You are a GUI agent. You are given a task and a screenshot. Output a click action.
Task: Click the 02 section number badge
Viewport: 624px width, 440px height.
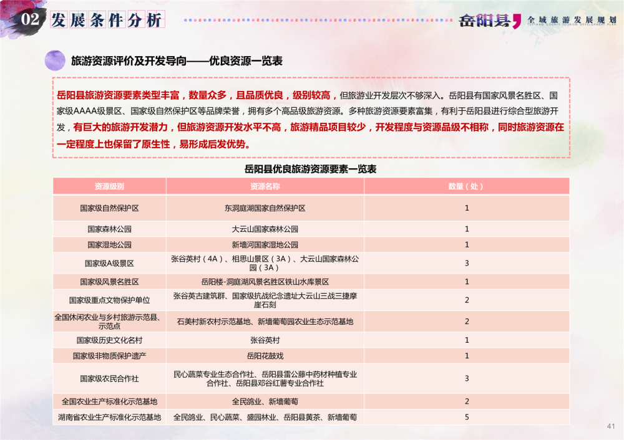(x=31, y=20)
